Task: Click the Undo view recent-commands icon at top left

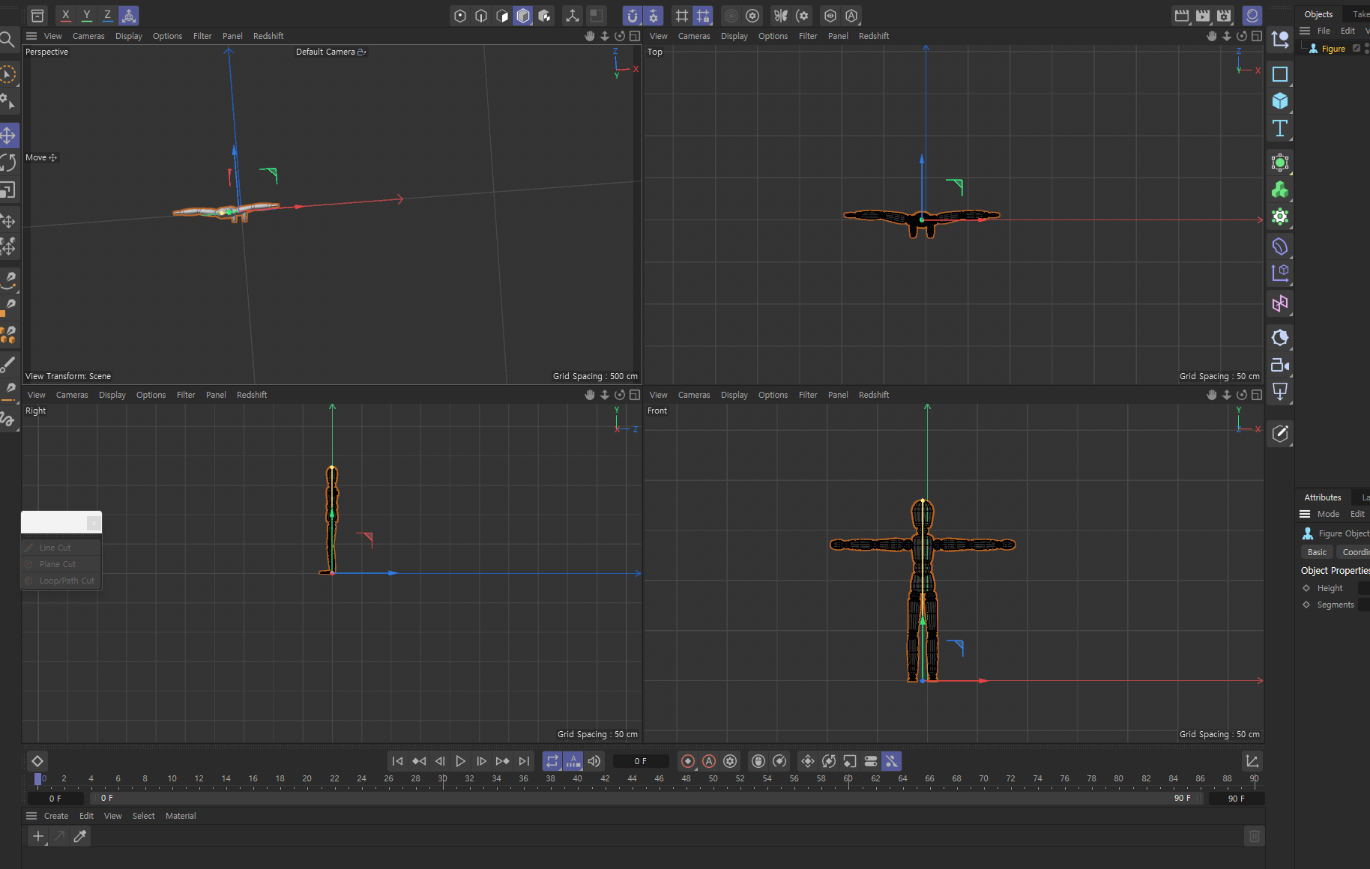Action: (x=37, y=15)
